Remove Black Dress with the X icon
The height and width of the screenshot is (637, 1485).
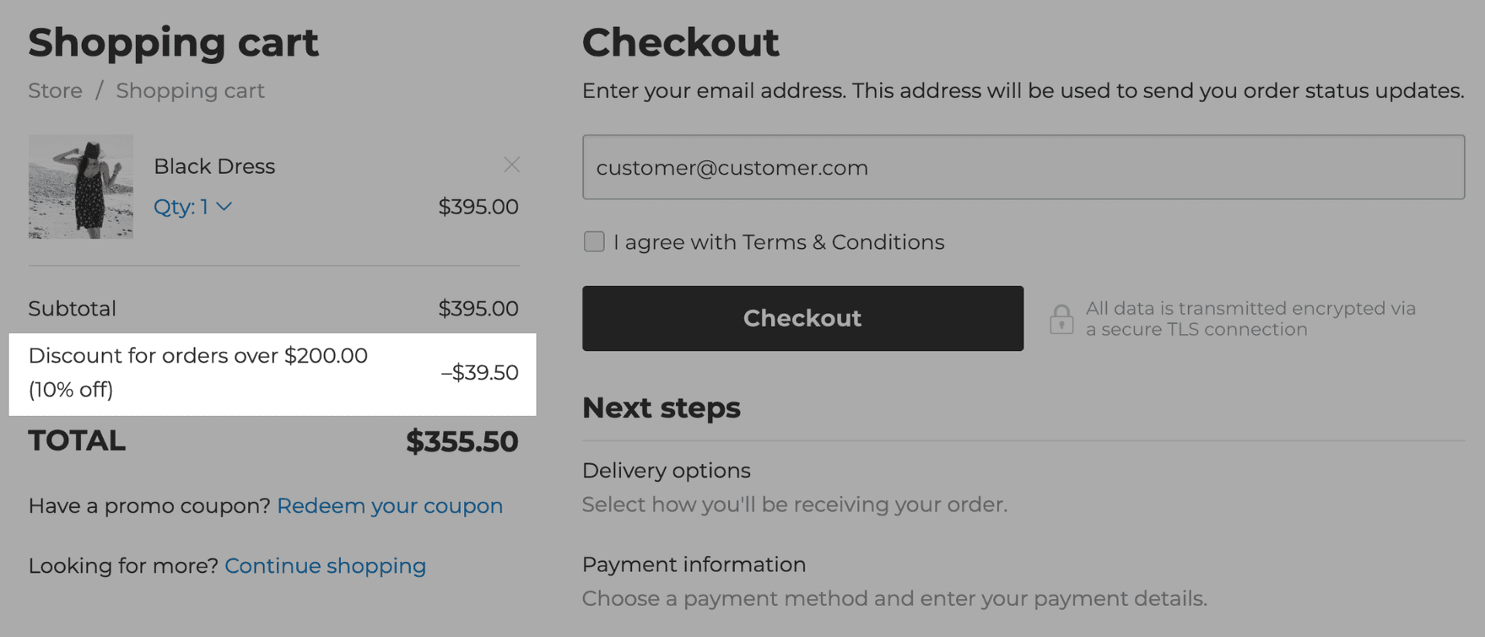(x=511, y=165)
